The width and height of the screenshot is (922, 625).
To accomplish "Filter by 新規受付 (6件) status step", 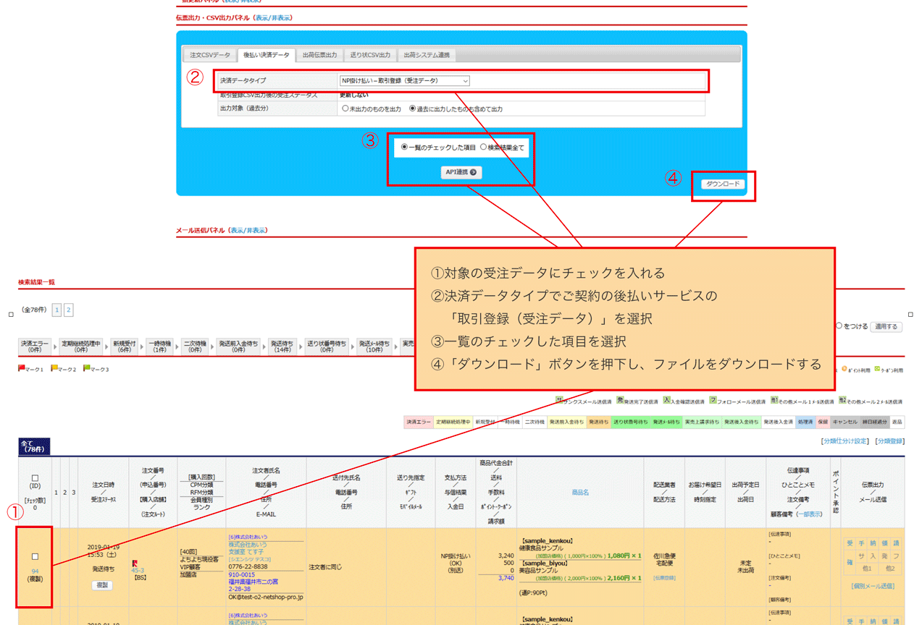I will tap(126, 346).
